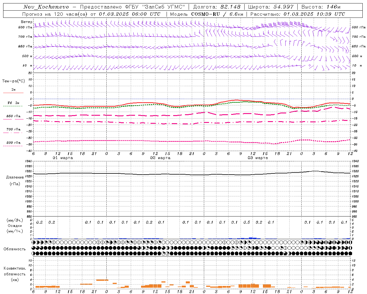The height and width of the screenshot is (294, 367).
Task: Click the 'Давление' pressure panel label
Action: (x=15, y=177)
